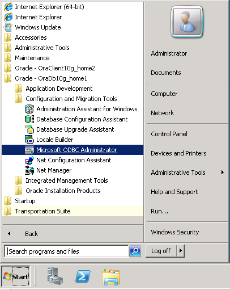Open Microsoft ODBC Administrator icon

pyautogui.click(x=29, y=150)
